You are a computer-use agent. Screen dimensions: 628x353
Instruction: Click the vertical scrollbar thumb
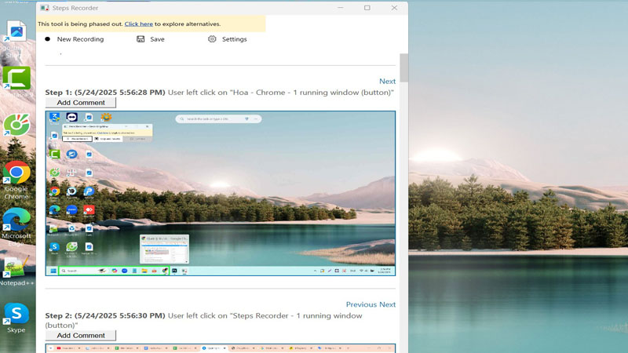(x=403, y=67)
